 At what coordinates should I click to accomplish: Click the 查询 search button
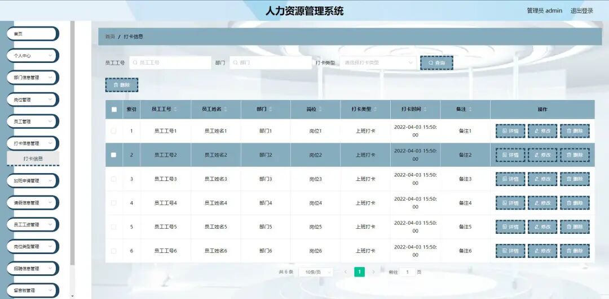pyautogui.click(x=436, y=63)
